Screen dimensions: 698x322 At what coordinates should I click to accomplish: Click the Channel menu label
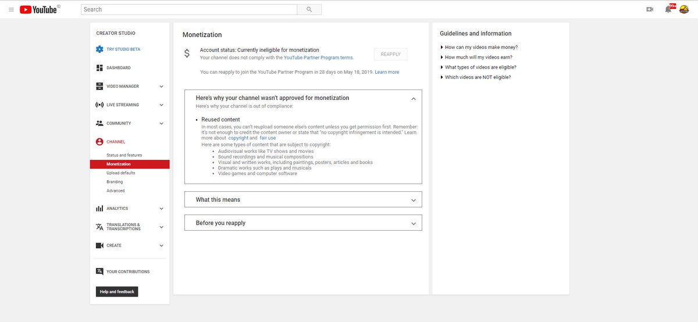coord(116,142)
